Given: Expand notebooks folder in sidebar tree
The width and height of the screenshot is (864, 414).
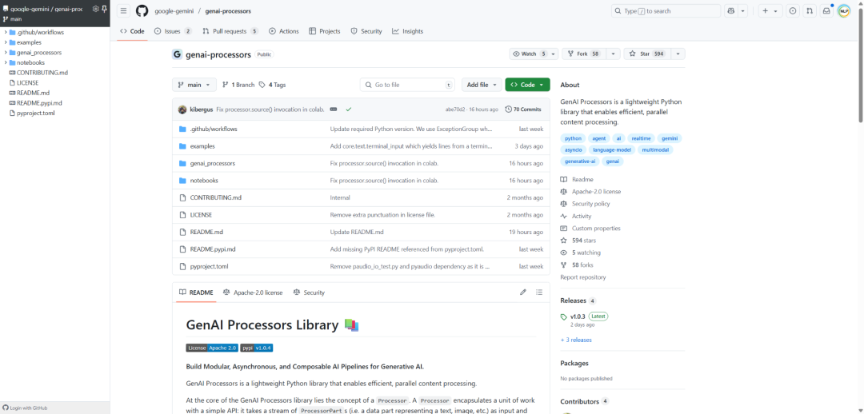Looking at the screenshot, I should coord(6,63).
